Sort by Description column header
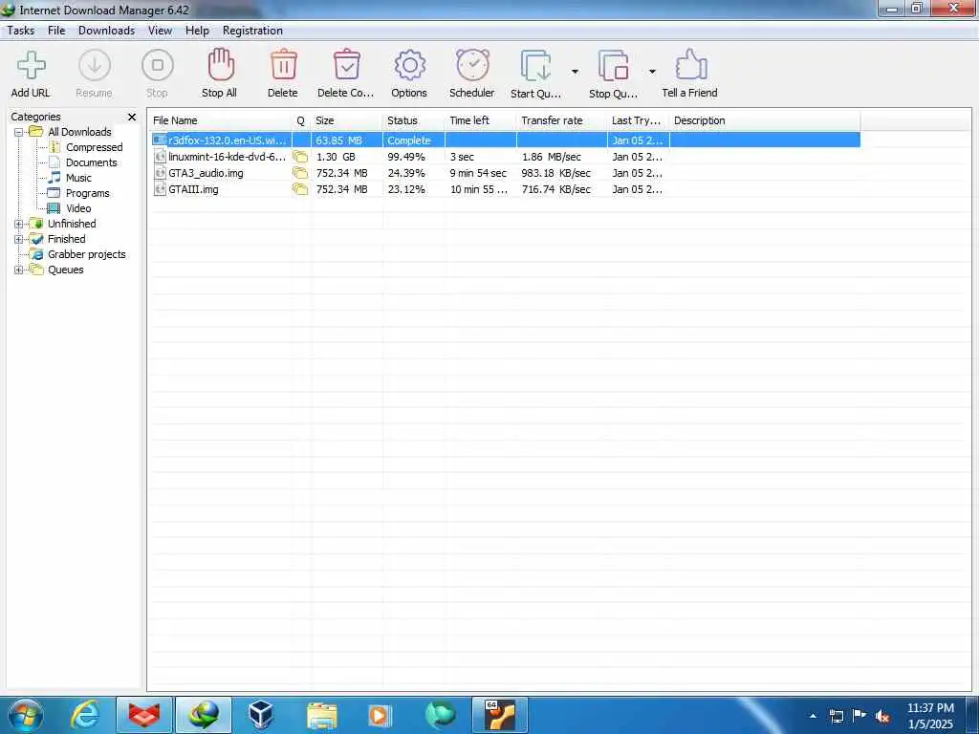 764,120
